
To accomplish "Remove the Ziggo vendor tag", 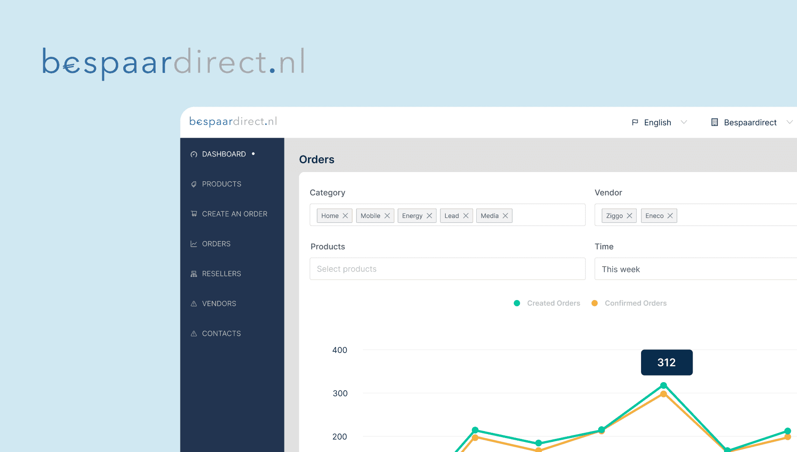I will 629,216.
